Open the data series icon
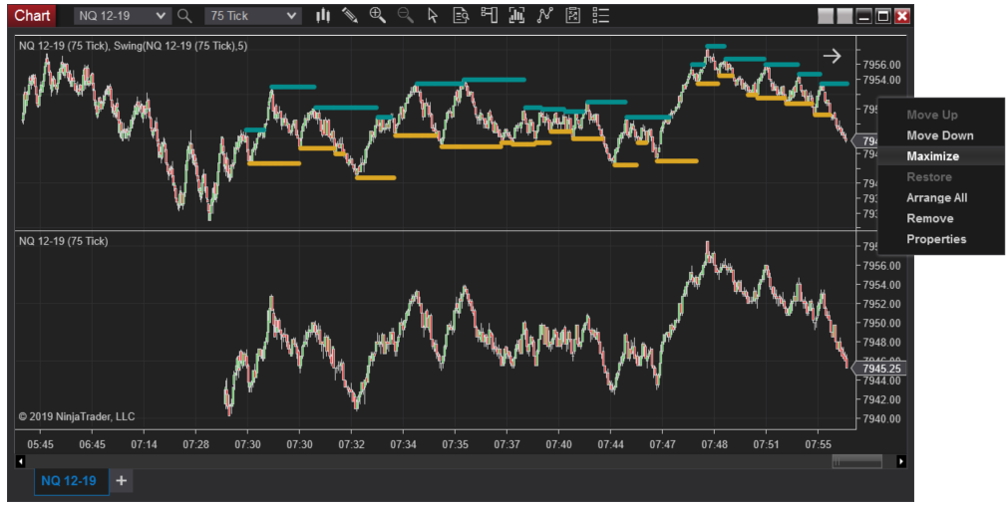This screenshot has height=507, width=1008. pyautogui.click(x=516, y=16)
